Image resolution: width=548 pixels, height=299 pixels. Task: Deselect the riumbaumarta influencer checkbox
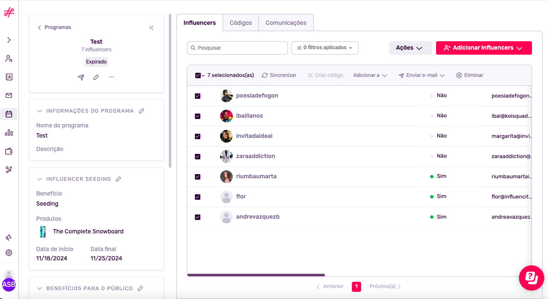pyautogui.click(x=198, y=177)
